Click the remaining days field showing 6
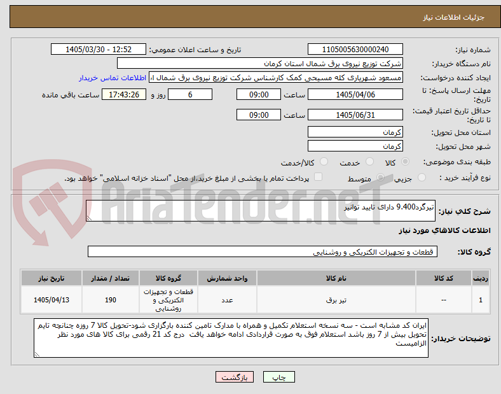 [190, 94]
